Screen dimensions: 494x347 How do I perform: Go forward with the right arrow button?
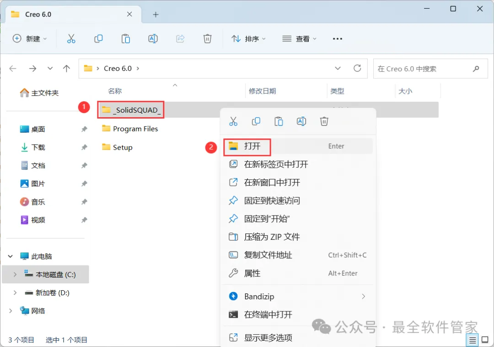[32, 68]
